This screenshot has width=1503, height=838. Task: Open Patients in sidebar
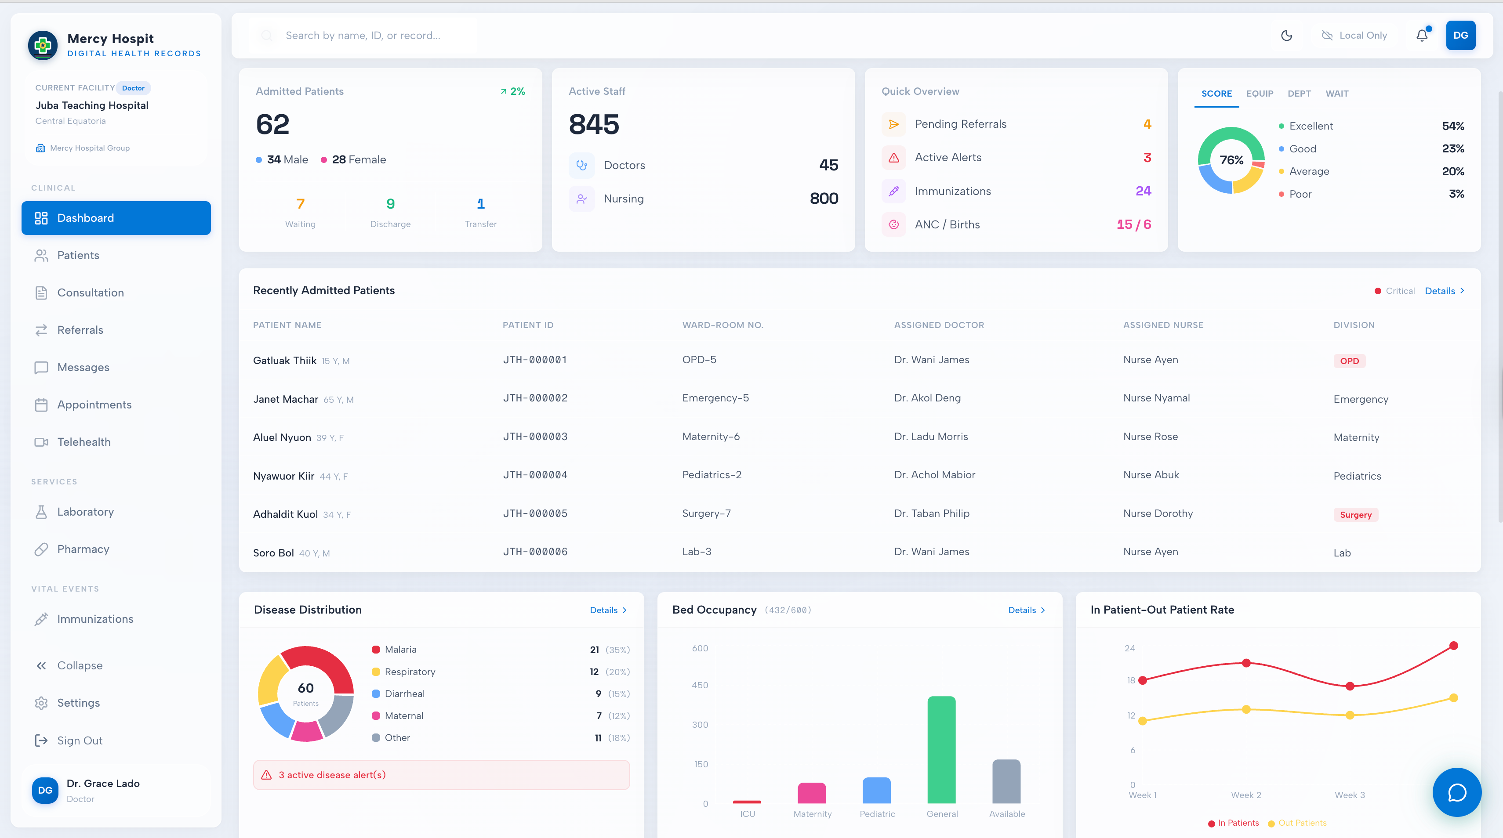[116, 256]
